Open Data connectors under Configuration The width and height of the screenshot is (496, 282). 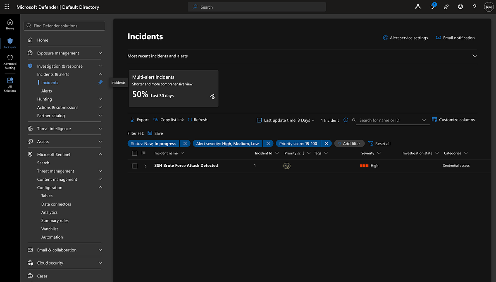tap(56, 204)
